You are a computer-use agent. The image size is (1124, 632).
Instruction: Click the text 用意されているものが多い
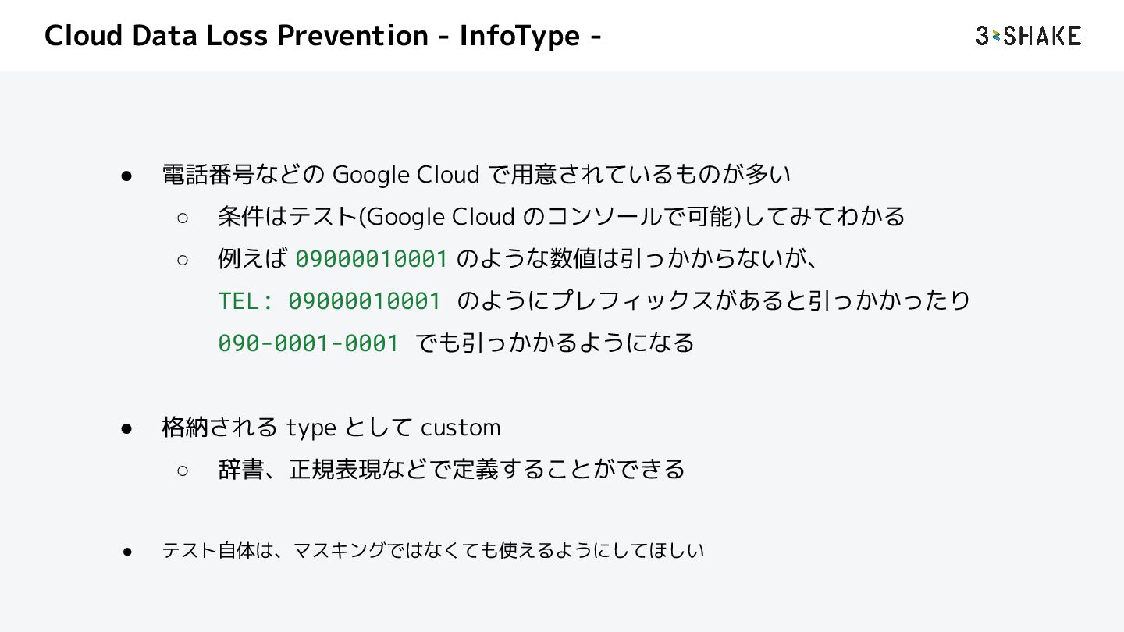649,175
